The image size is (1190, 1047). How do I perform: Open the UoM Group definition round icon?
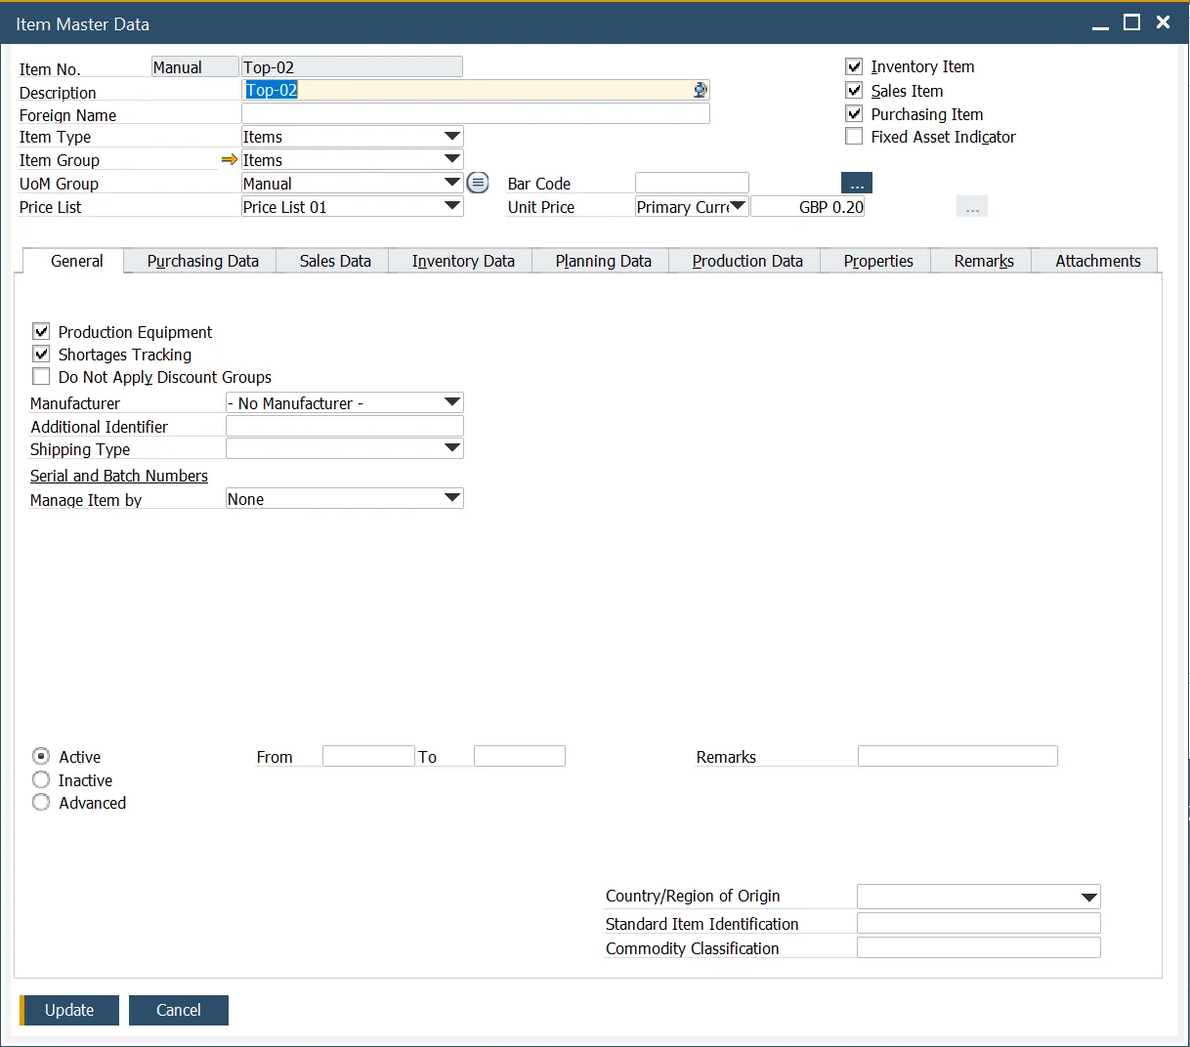point(478,183)
